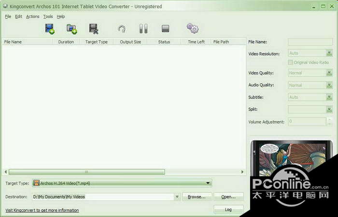Click the scrollbar right arrow
The image size is (338, 217).
coord(242,172)
